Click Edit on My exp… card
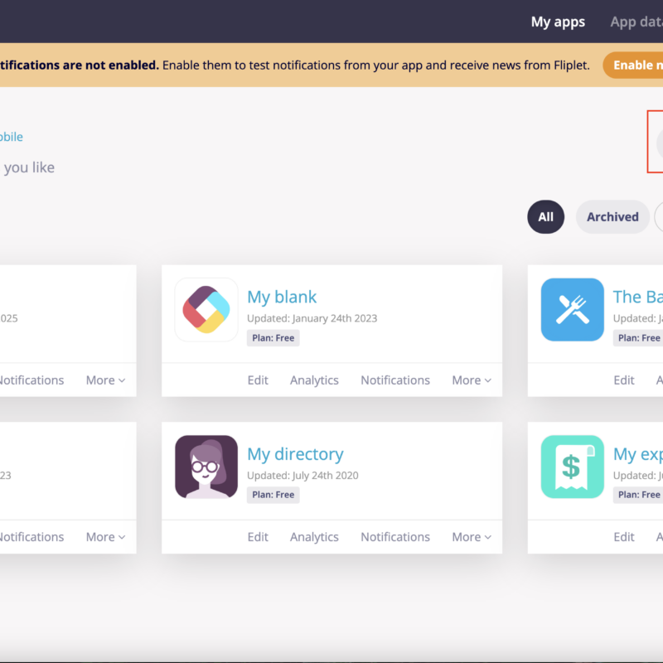 624,537
